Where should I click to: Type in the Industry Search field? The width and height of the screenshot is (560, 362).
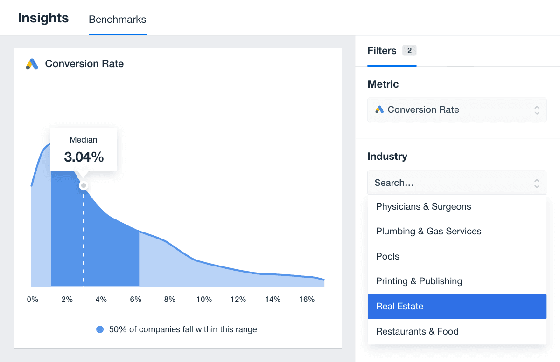(448, 183)
